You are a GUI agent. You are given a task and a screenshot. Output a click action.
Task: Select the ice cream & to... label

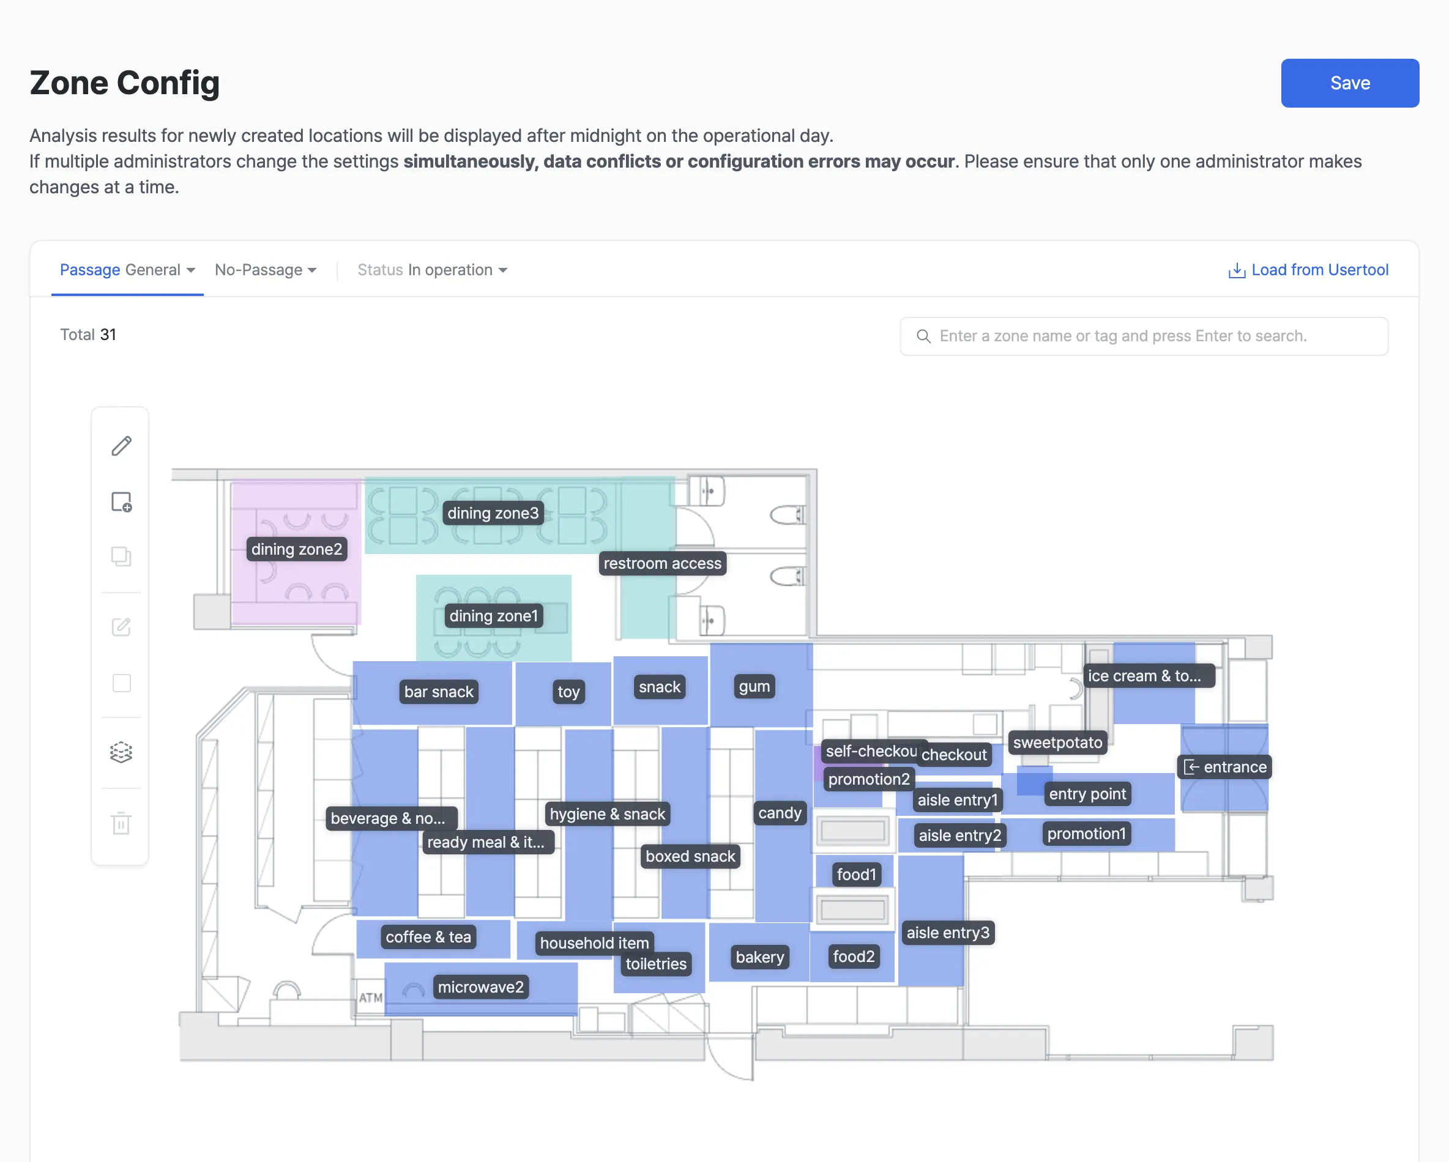[x=1149, y=676]
